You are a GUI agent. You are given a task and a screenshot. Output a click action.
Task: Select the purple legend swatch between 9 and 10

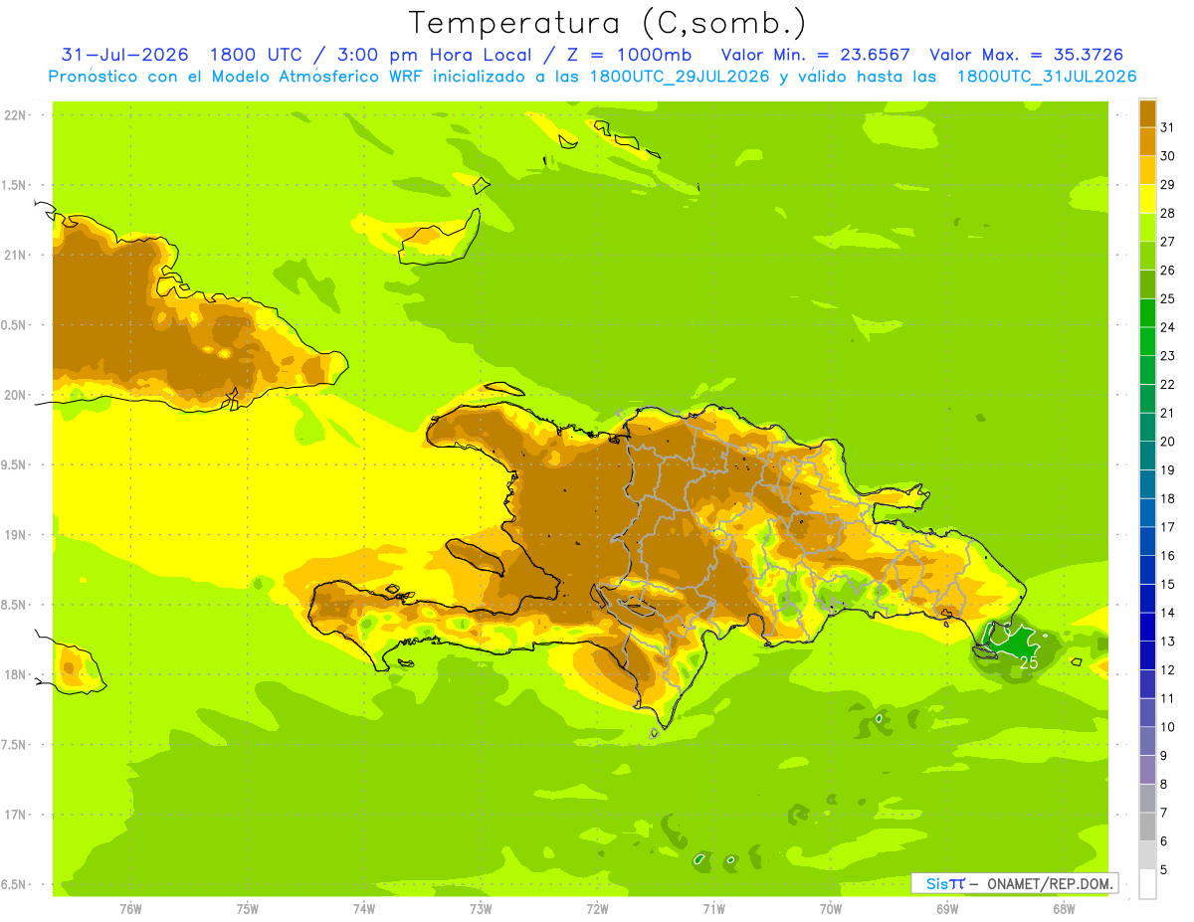click(1147, 741)
